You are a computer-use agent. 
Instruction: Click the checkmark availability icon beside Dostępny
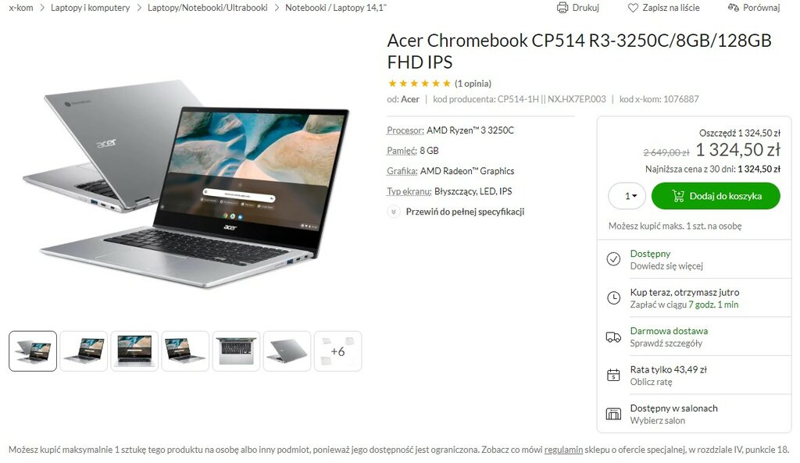click(x=613, y=259)
